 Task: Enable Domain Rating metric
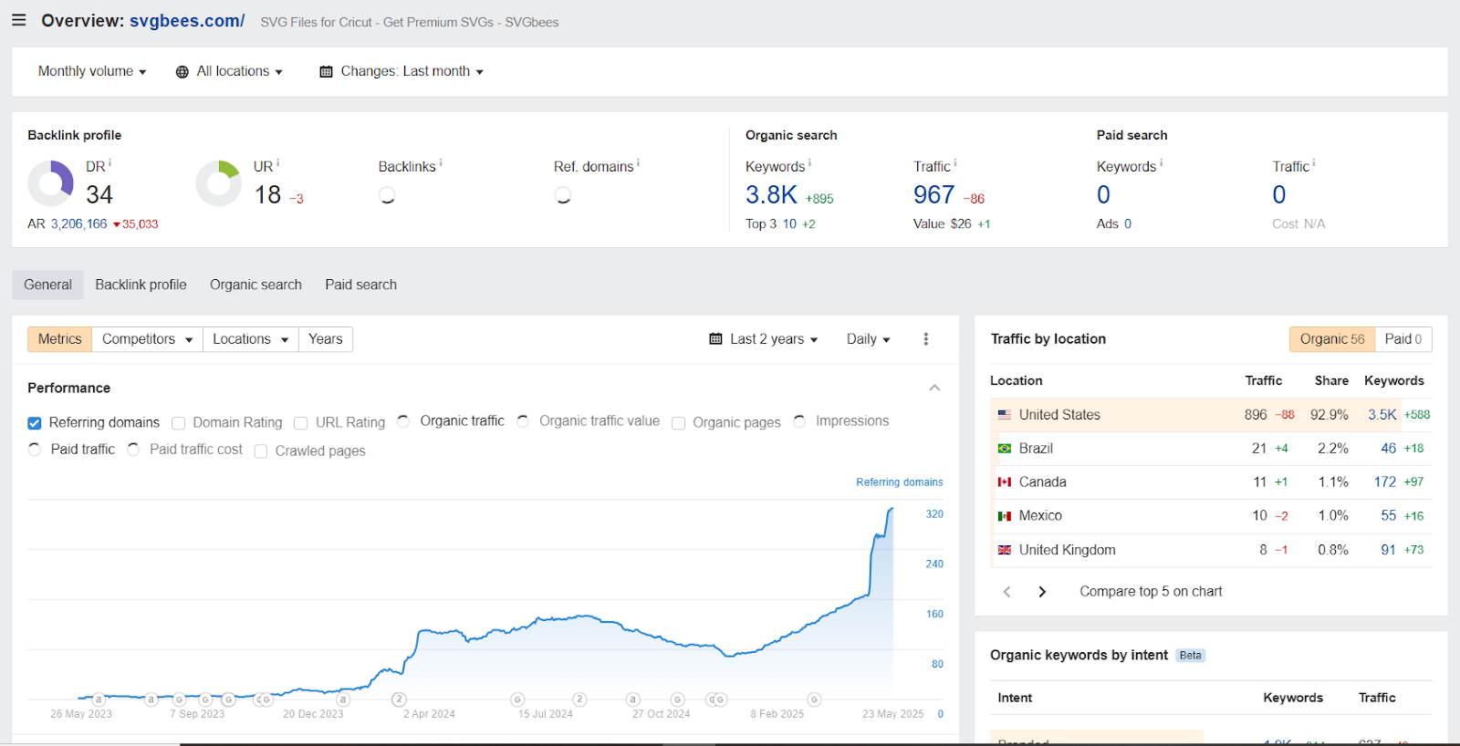(179, 423)
